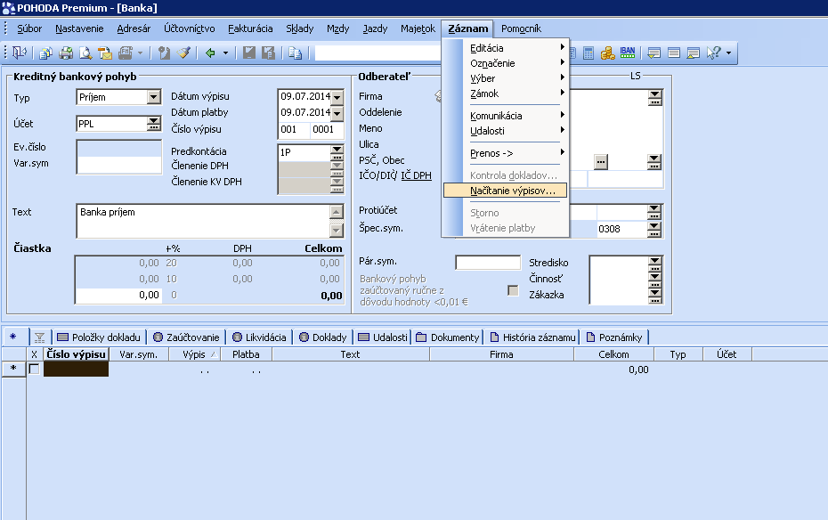Click the tag icon next to the brush
828x520 pixels.
(164, 53)
